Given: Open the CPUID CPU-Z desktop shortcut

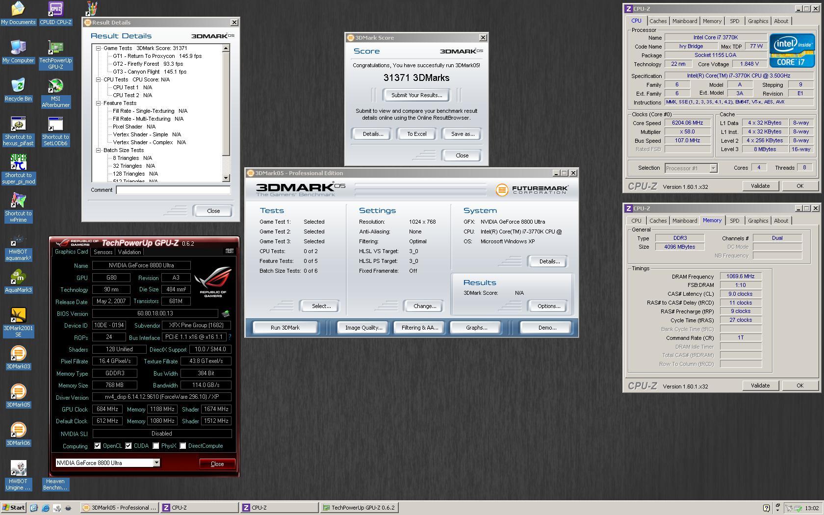Looking at the screenshot, I should pos(55,13).
